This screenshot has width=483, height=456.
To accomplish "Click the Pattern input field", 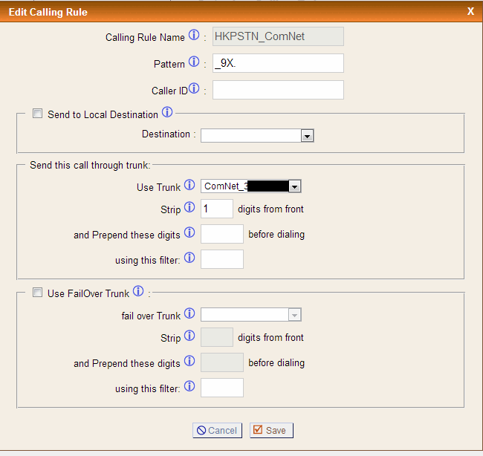I will tap(278, 63).
